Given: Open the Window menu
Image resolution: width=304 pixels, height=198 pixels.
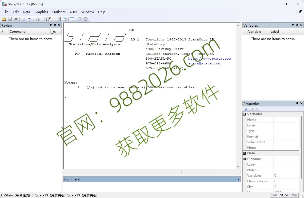Looking at the screenshot, I should point(87,12).
